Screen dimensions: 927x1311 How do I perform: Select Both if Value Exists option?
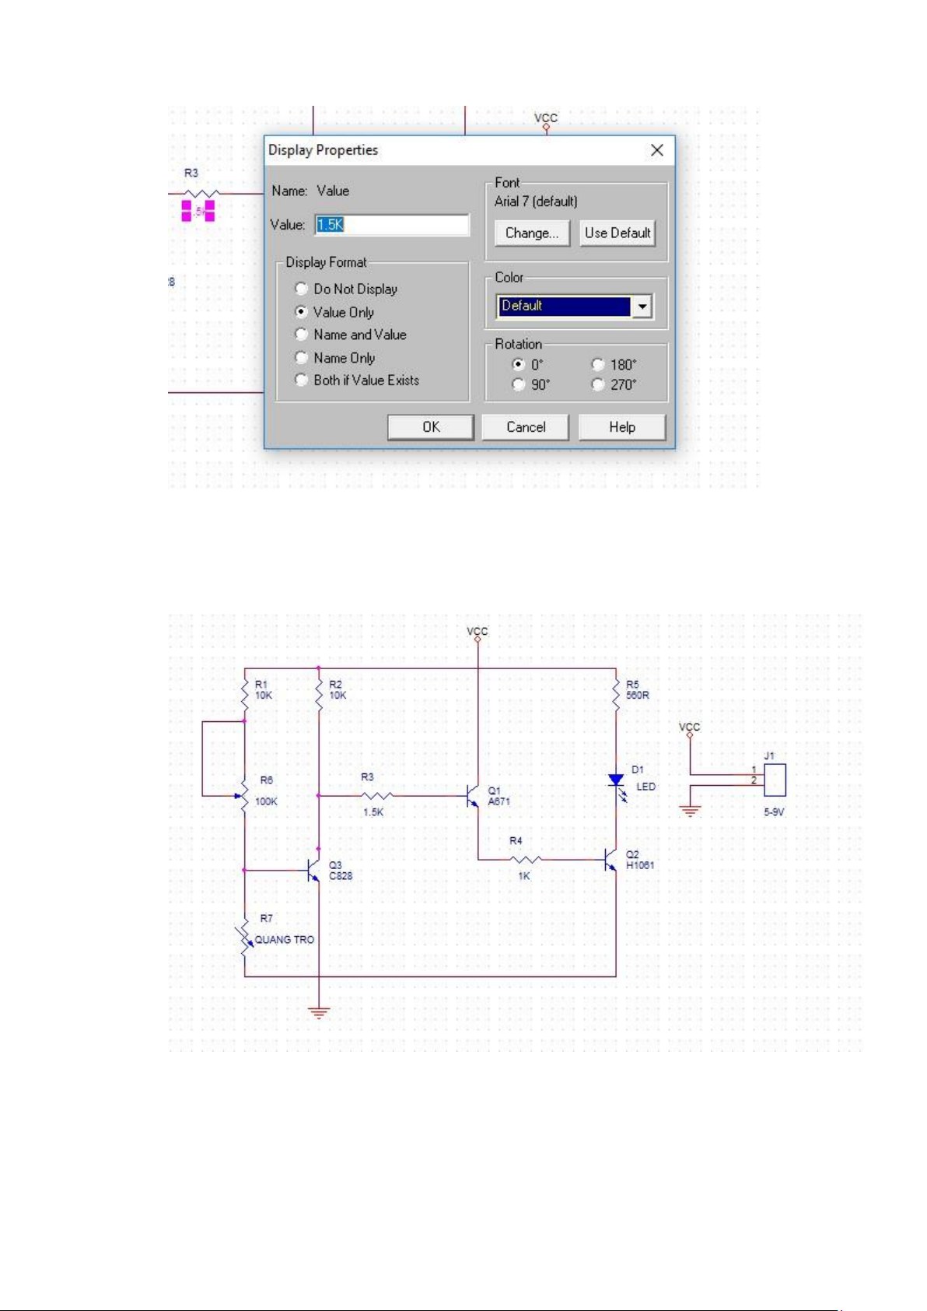[x=302, y=380]
